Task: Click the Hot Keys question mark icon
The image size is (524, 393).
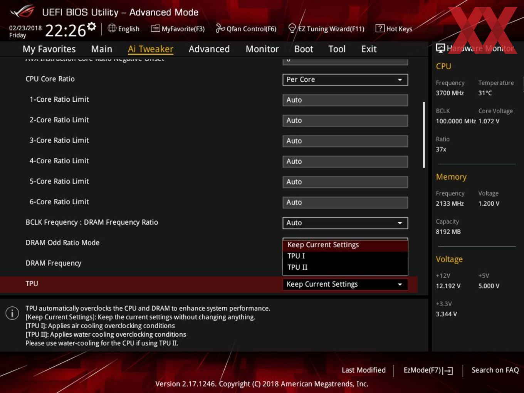Action: [380, 28]
